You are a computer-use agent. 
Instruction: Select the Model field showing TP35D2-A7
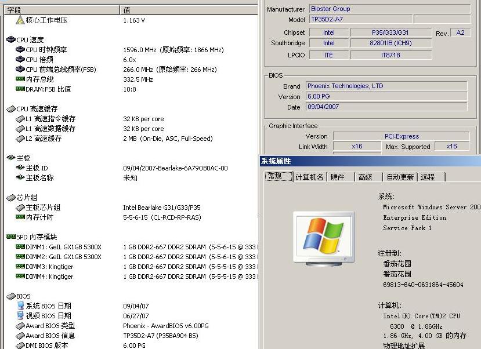[x=361, y=19]
